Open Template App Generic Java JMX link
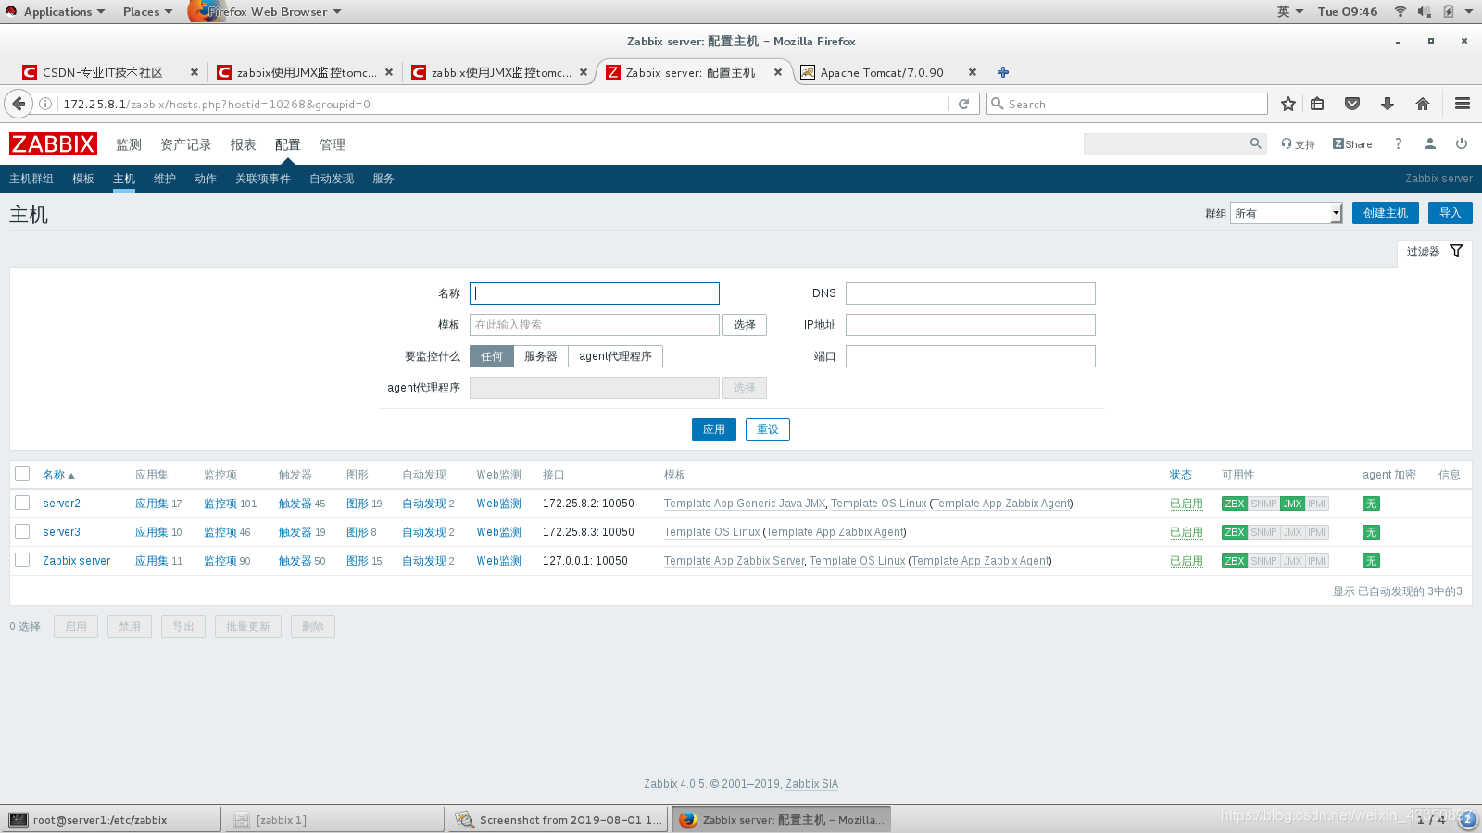Viewport: 1482px width, 833px height. click(x=745, y=504)
